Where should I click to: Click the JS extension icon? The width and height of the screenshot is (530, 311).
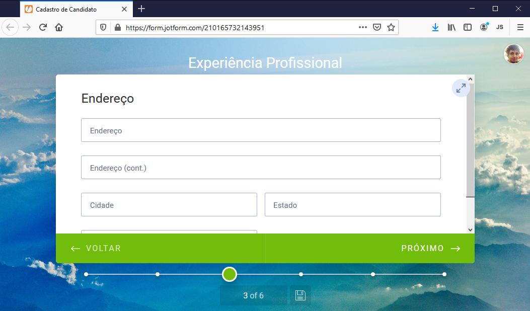[500, 27]
